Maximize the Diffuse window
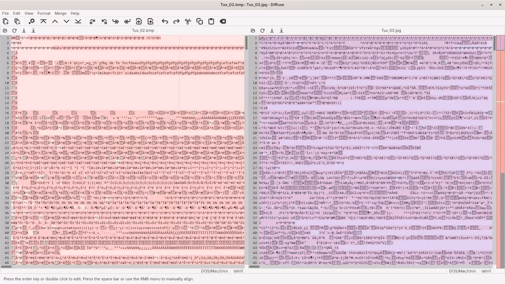The image size is (505, 284). (491, 5)
